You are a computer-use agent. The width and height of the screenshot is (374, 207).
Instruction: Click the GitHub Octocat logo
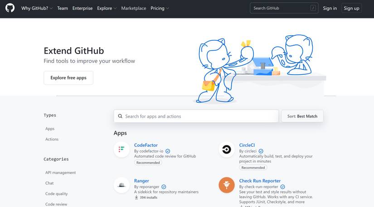[10, 8]
